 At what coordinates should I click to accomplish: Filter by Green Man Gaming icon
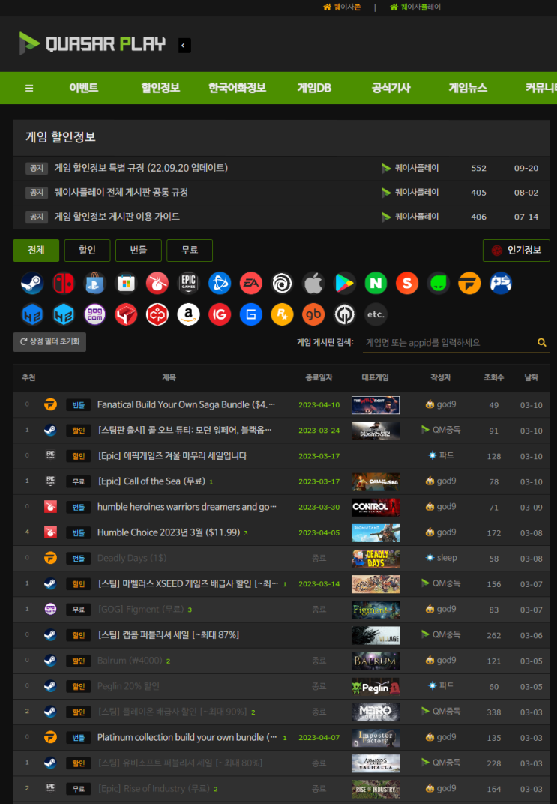(438, 283)
